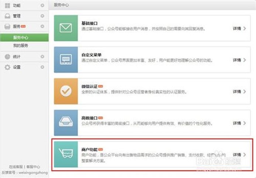Click the 高级接口 description text
Screen dimensions: 256x178
[147, 123]
